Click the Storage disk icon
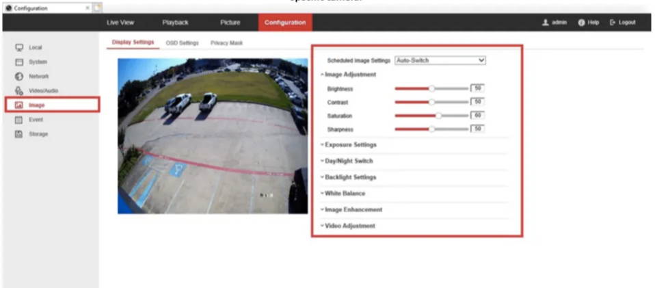 (x=18, y=134)
